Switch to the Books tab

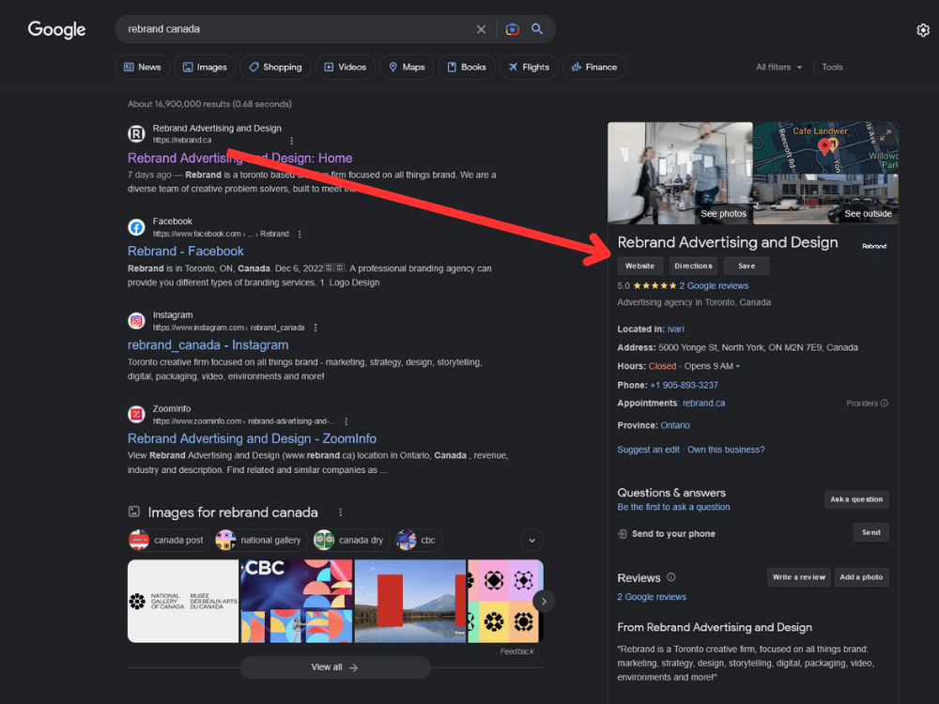(467, 67)
